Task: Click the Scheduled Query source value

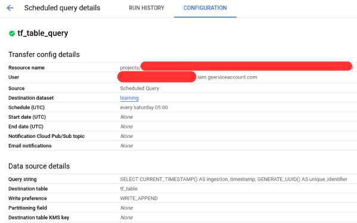Action: pos(139,89)
